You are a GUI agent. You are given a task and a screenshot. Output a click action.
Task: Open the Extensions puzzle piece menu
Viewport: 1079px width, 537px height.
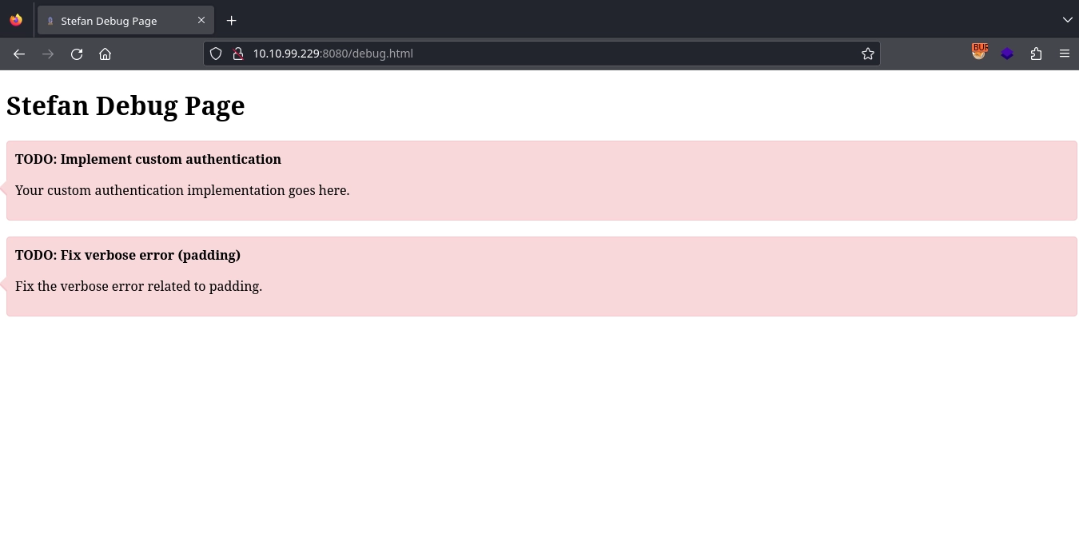pos(1036,54)
